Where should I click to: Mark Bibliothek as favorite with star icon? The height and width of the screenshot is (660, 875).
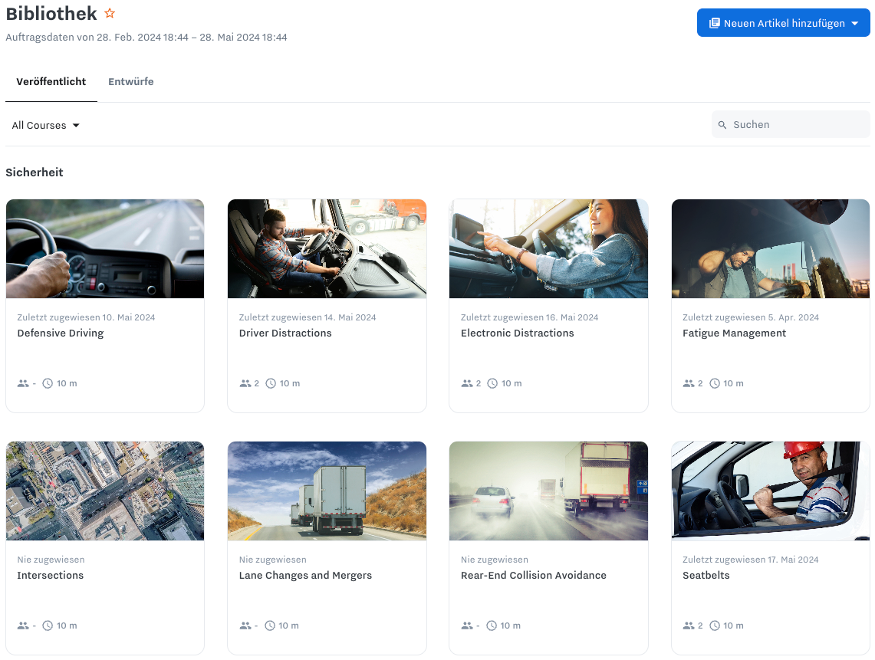110,13
